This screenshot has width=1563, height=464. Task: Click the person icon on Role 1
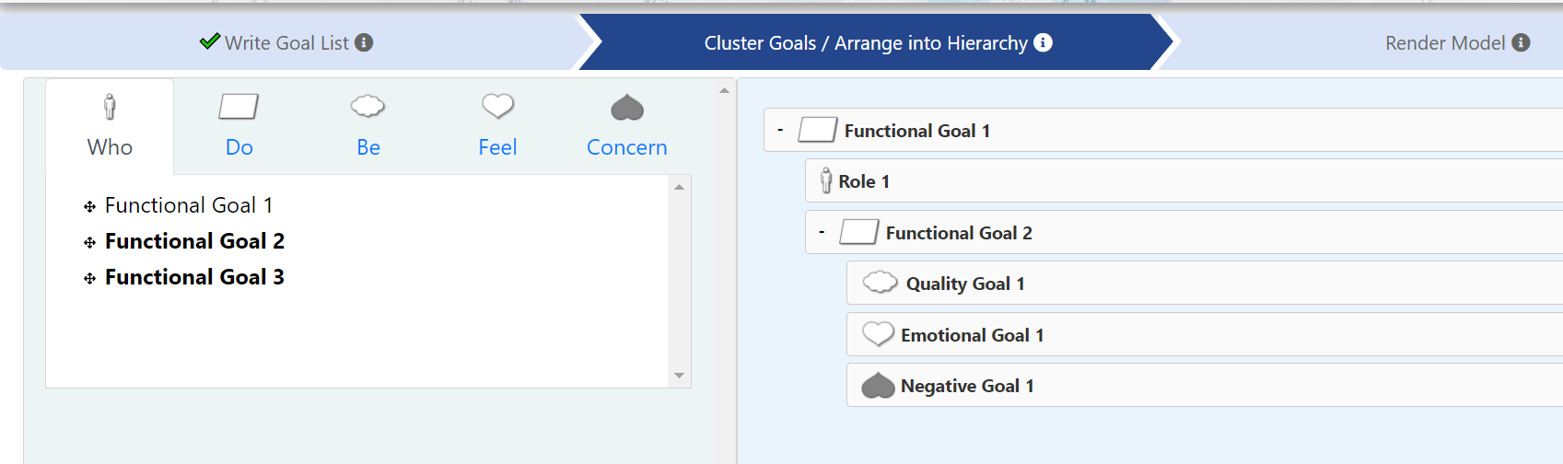click(826, 180)
